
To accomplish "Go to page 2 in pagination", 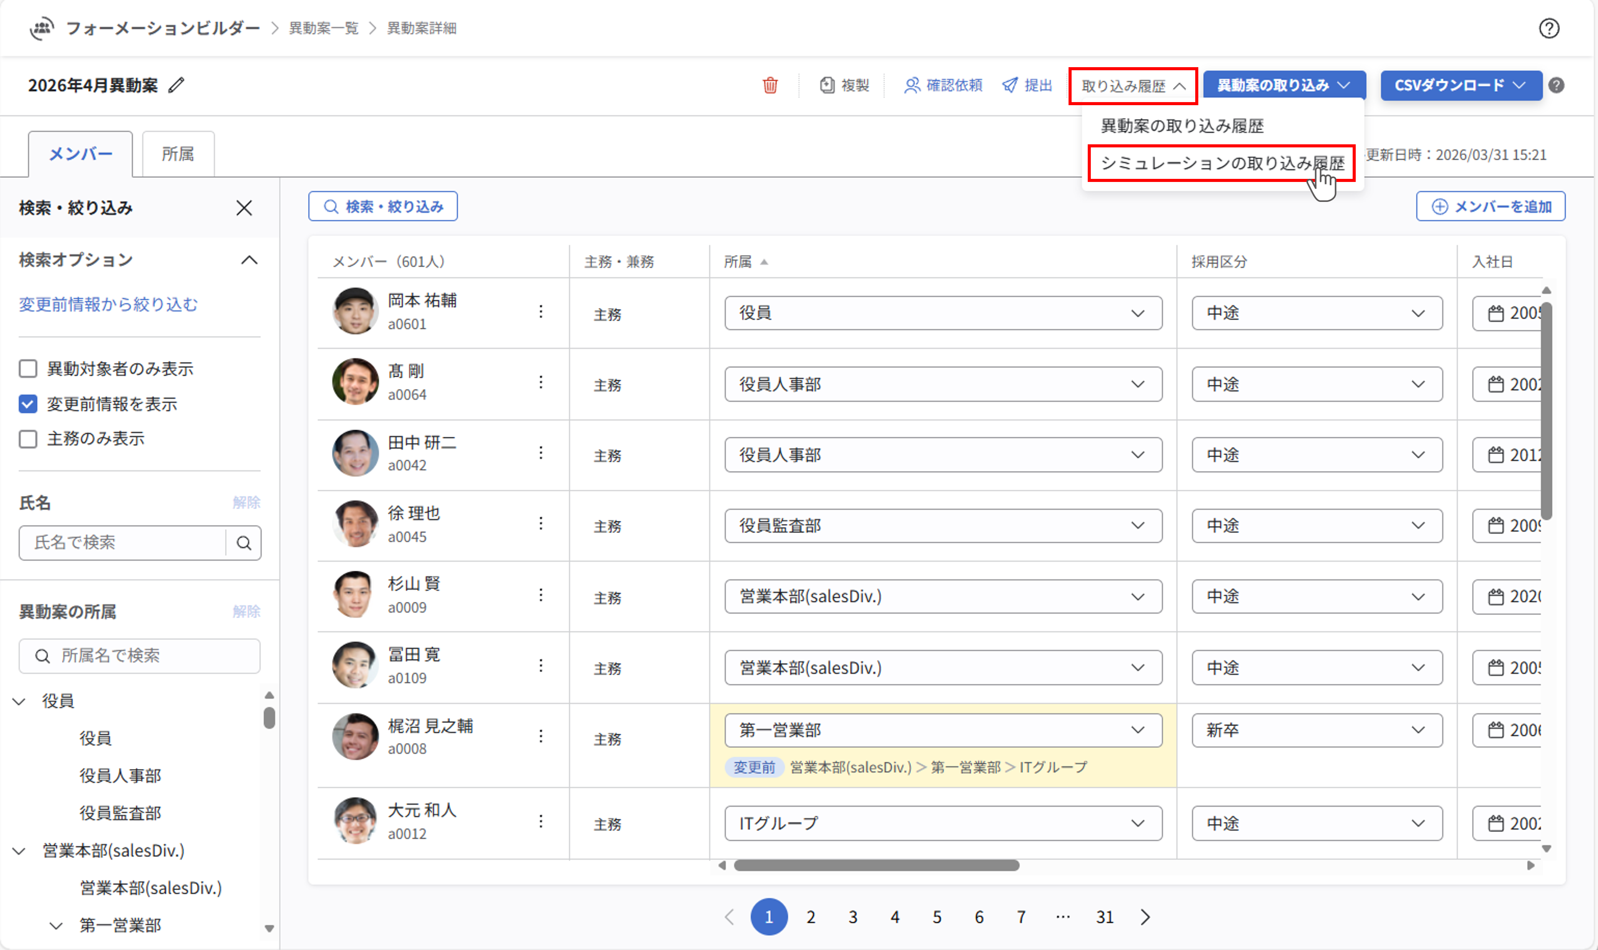I will pyautogui.click(x=811, y=916).
